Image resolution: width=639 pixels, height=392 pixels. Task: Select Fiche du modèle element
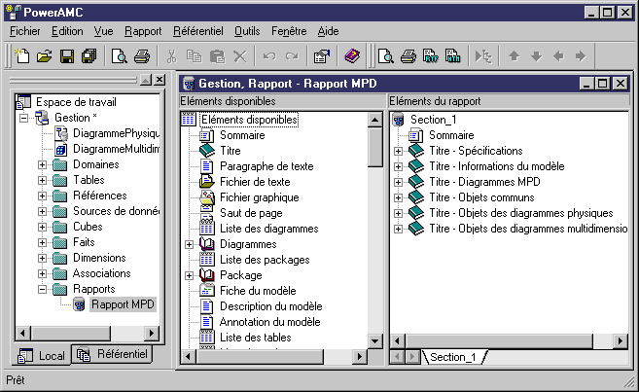point(258,291)
